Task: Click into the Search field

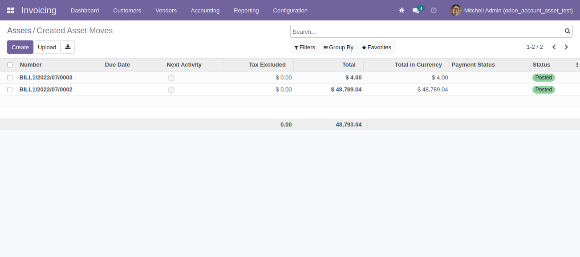Action: (427, 32)
